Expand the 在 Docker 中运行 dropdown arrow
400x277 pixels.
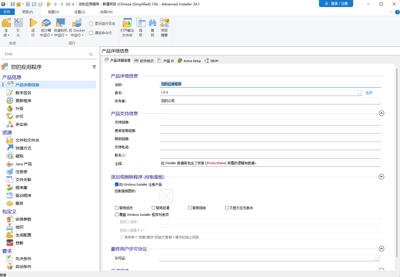click(82, 35)
